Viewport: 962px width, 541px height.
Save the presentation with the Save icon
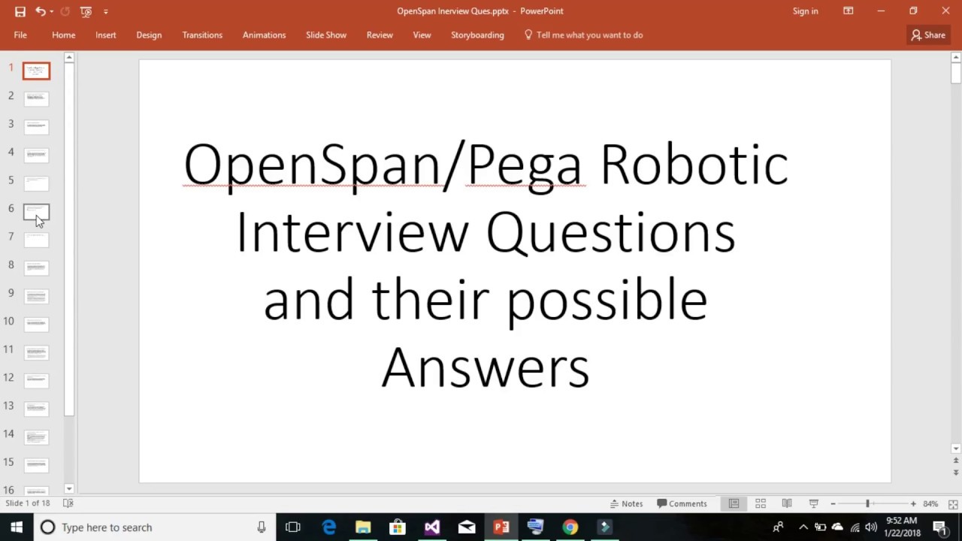(x=20, y=11)
